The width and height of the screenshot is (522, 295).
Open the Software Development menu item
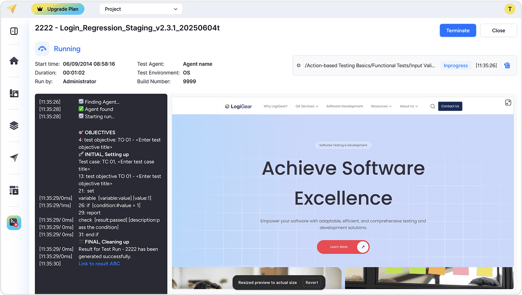345,106
